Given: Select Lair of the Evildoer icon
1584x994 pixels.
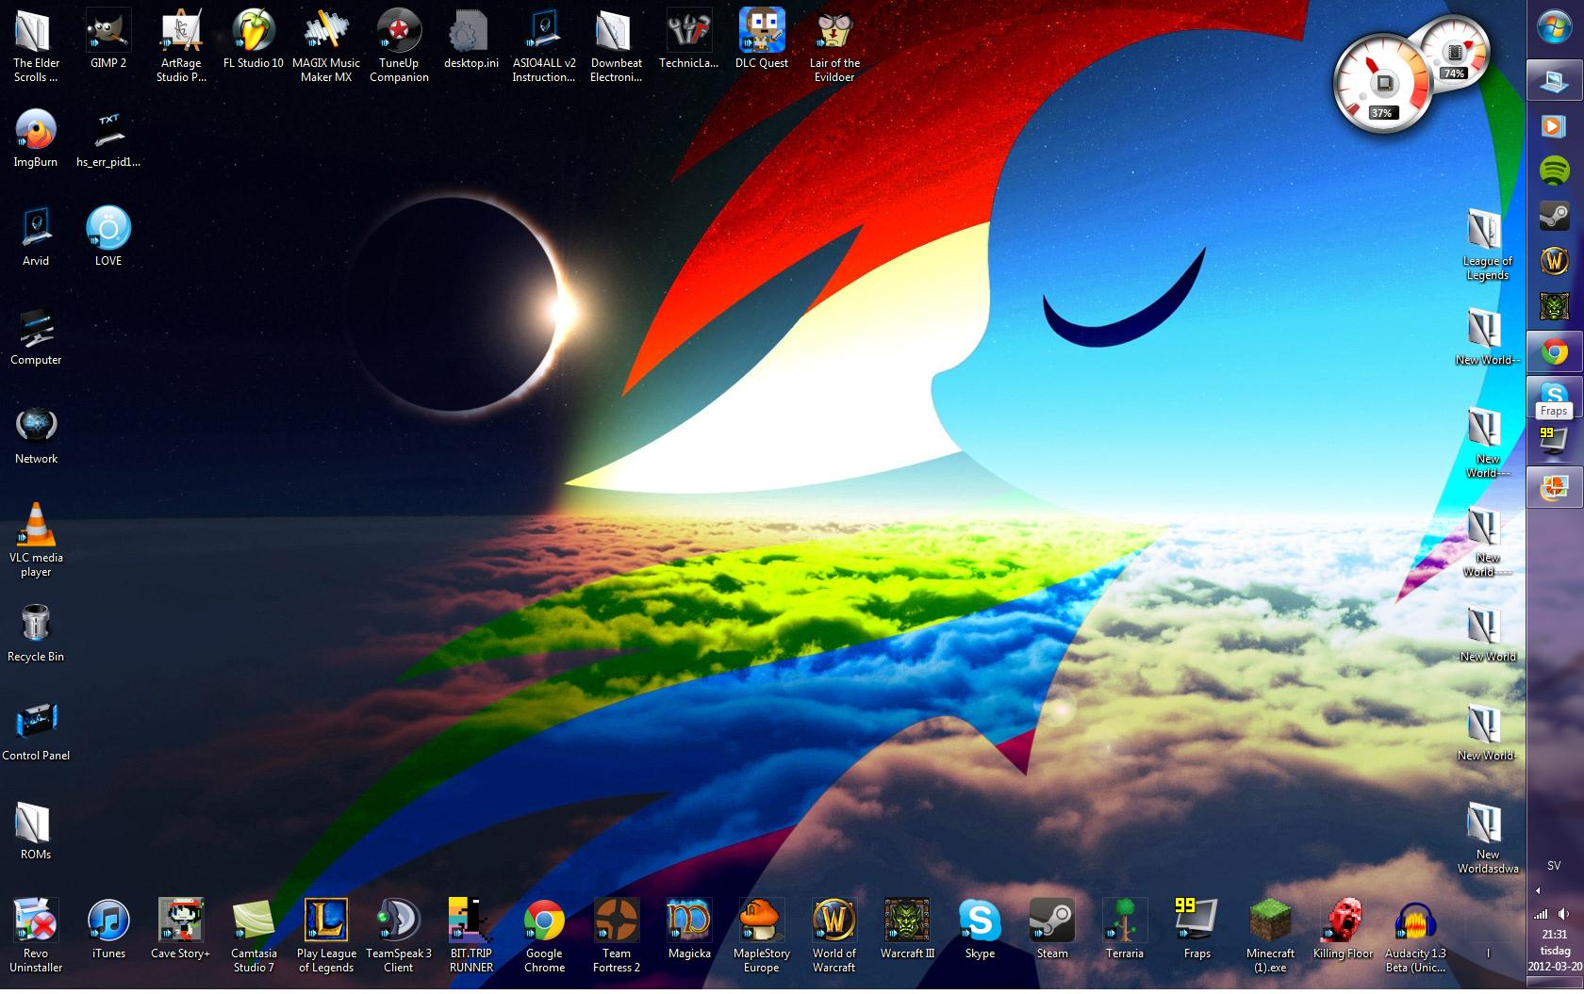Looking at the screenshot, I should click(834, 45).
